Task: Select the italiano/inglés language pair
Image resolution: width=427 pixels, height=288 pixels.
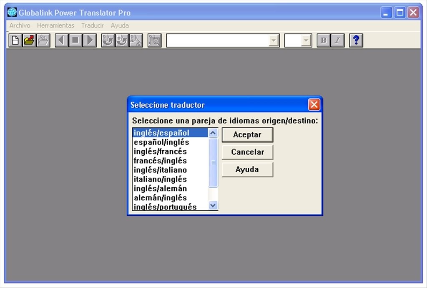Action: pyautogui.click(x=171, y=179)
